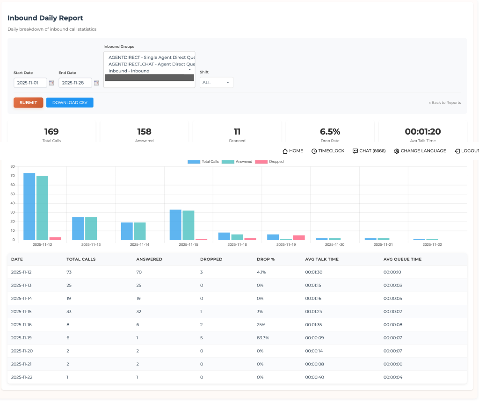This screenshot has height=401, width=479.
Task: Select AGENTDIRECT Single Agent Direct Queue option
Action: click(x=149, y=57)
